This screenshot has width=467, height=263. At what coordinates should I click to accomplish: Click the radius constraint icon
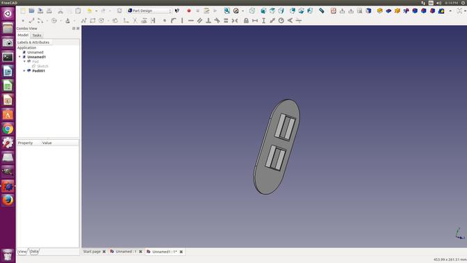[x=281, y=21]
